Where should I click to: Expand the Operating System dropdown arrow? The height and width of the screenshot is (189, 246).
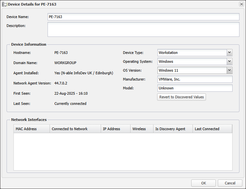point(229,61)
